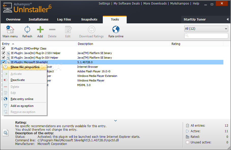Sort by the Description column header
This screenshot has height=150, width=231.
tap(123, 44)
